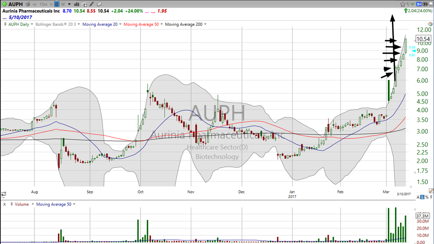Click the 10.54 current price label

point(423,39)
